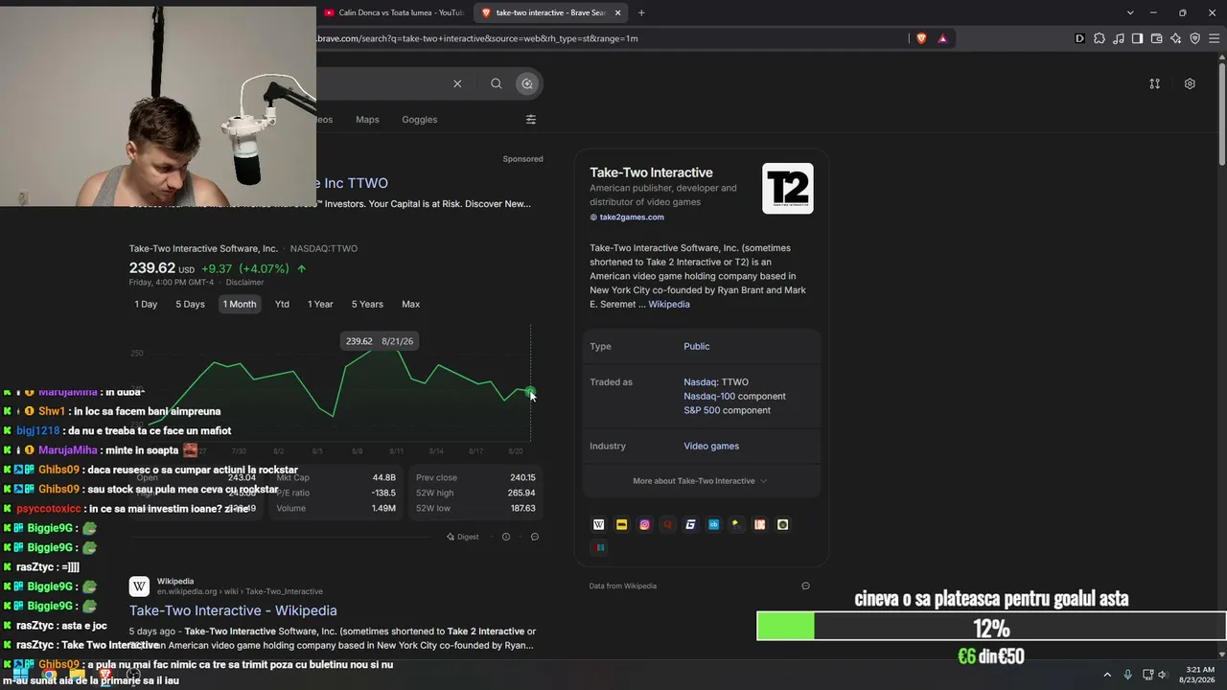Viewport: 1227px width, 690px height.
Task: Select 1 Month chart range
Action: (x=240, y=304)
